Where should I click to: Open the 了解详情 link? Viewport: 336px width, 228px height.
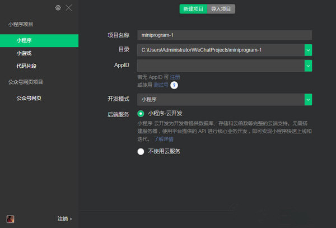click(164, 138)
